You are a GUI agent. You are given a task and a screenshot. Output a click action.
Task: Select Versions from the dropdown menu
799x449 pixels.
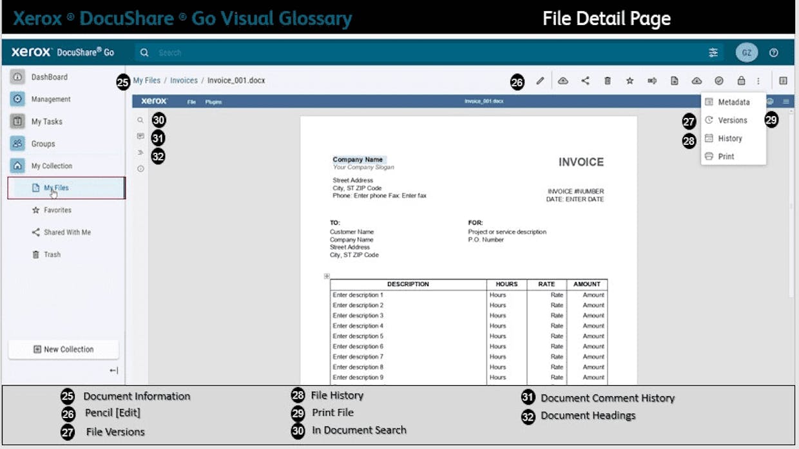point(734,120)
